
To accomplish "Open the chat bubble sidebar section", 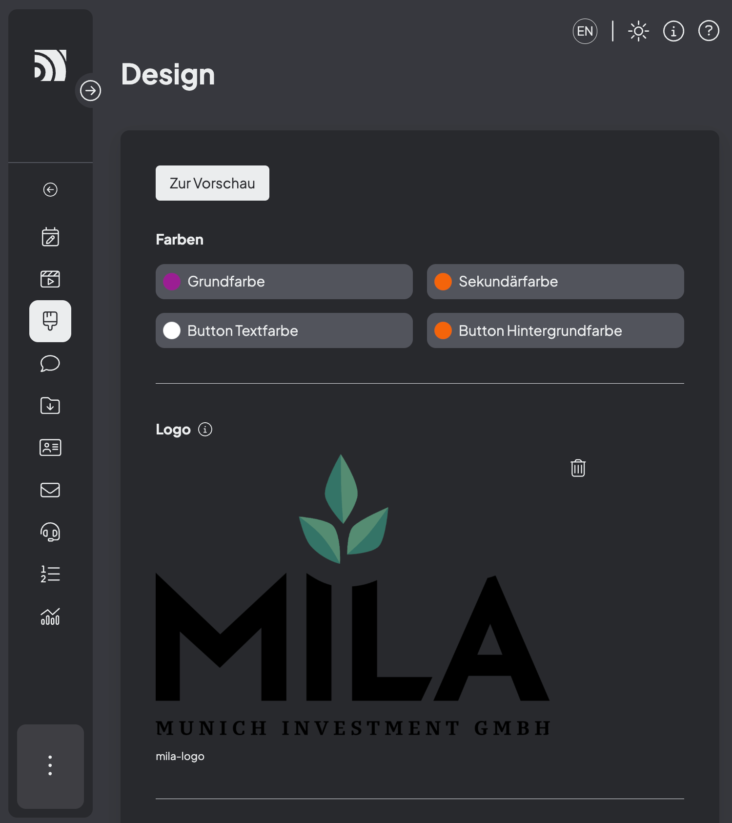I will point(50,364).
